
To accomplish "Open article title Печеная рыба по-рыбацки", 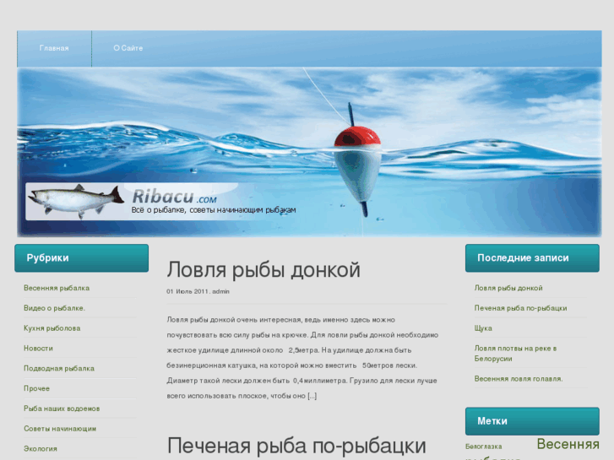I will (296, 446).
